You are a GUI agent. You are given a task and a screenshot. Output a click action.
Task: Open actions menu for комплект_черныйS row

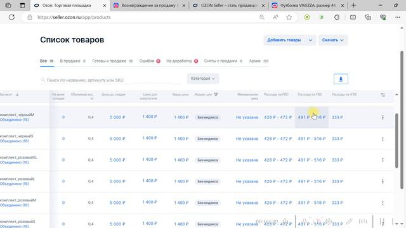(383, 139)
